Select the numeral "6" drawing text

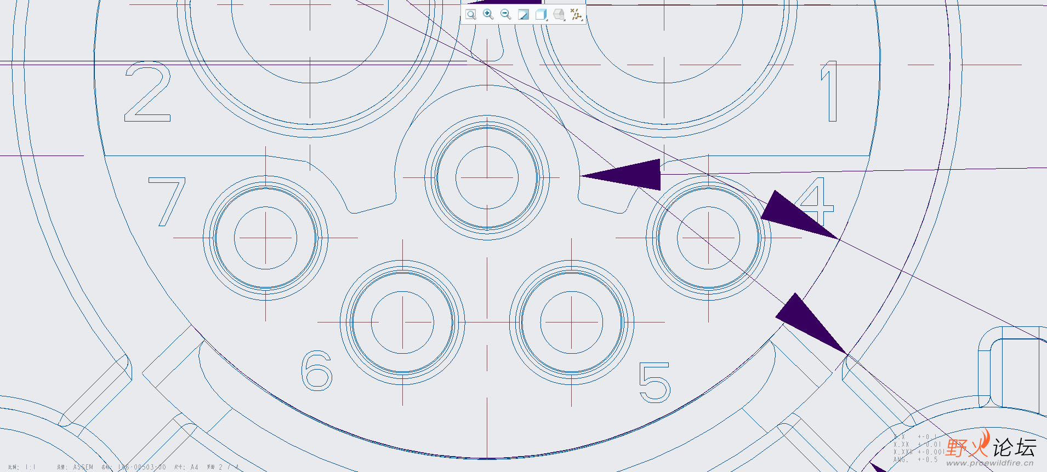pyautogui.click(x=317, y=371)
